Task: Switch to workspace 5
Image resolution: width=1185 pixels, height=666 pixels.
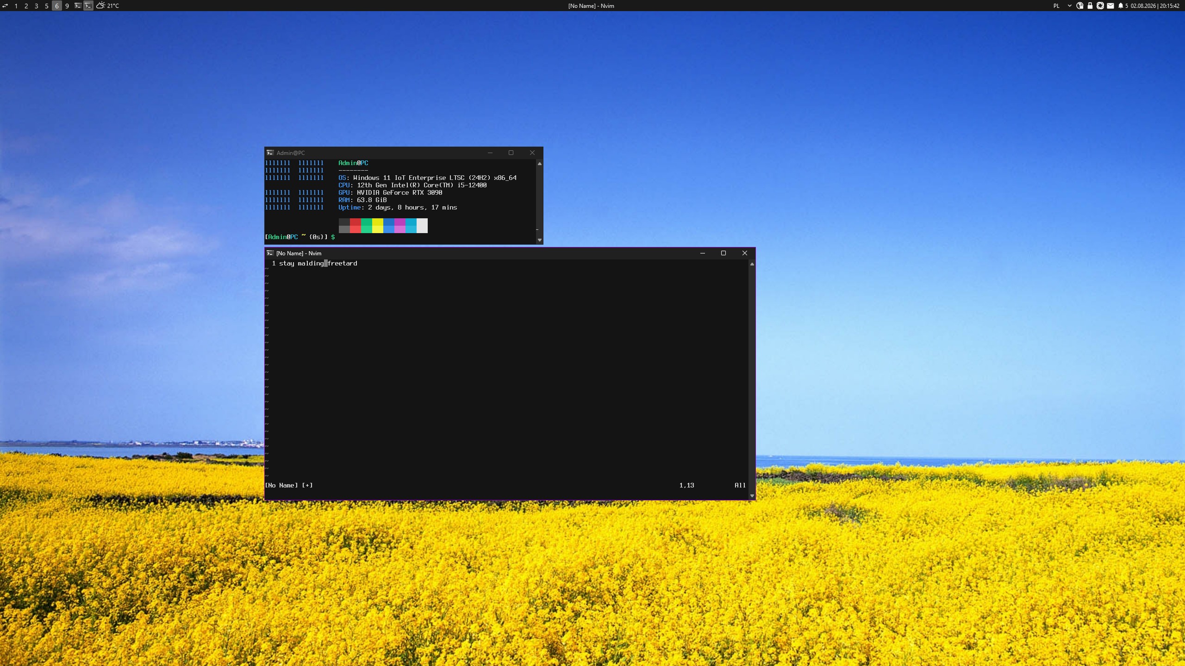Action: [47, 6]
